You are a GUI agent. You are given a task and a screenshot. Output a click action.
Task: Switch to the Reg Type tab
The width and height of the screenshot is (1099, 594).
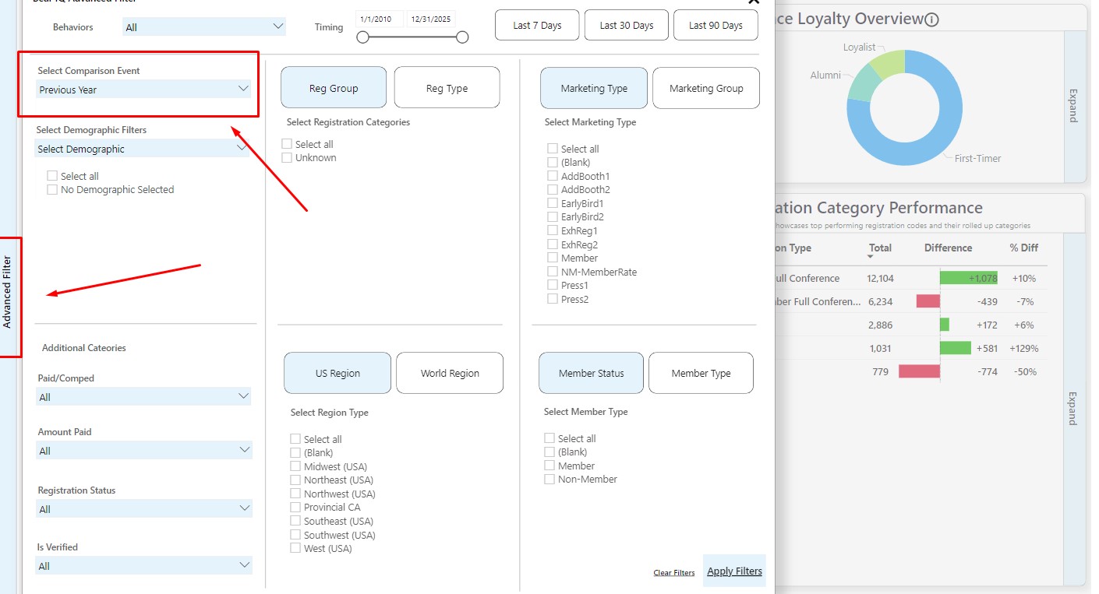pyautogui.click(x=447, y=88)
